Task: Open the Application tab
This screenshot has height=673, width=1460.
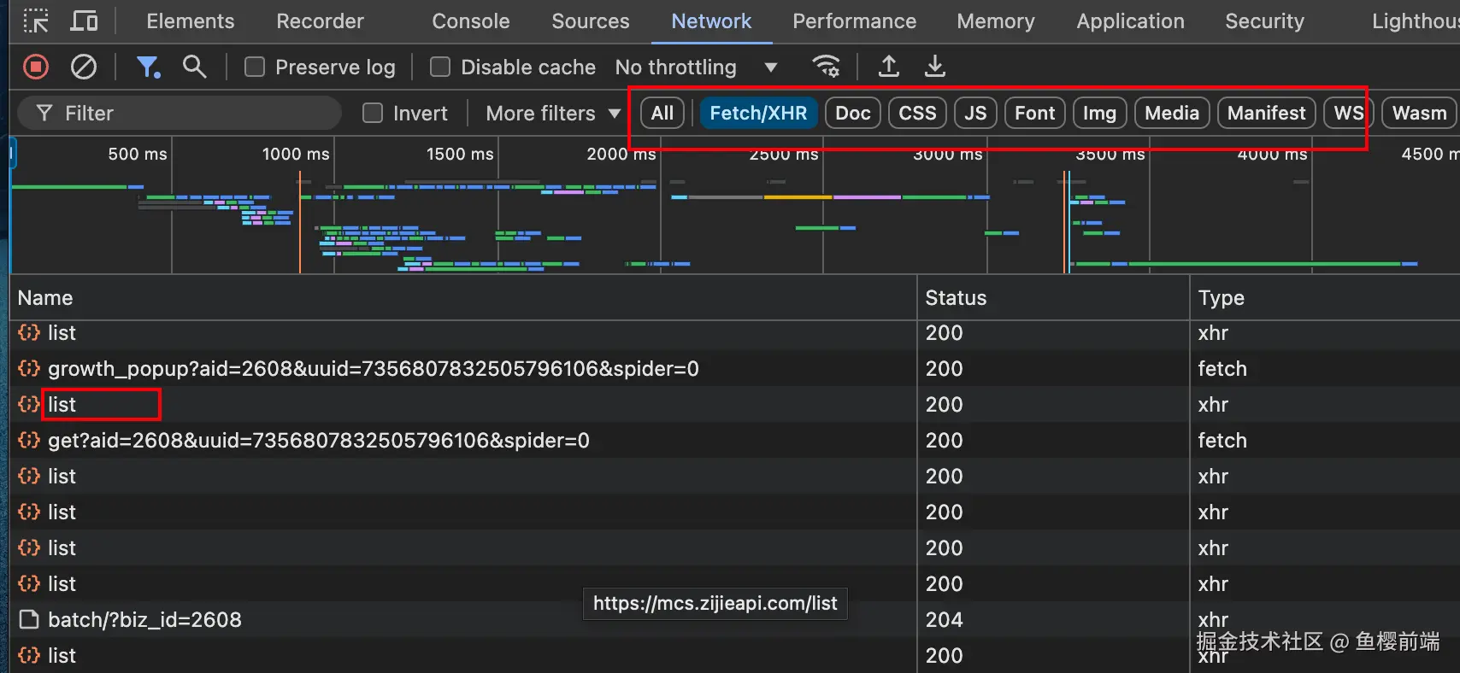Action: (1130, 21)
